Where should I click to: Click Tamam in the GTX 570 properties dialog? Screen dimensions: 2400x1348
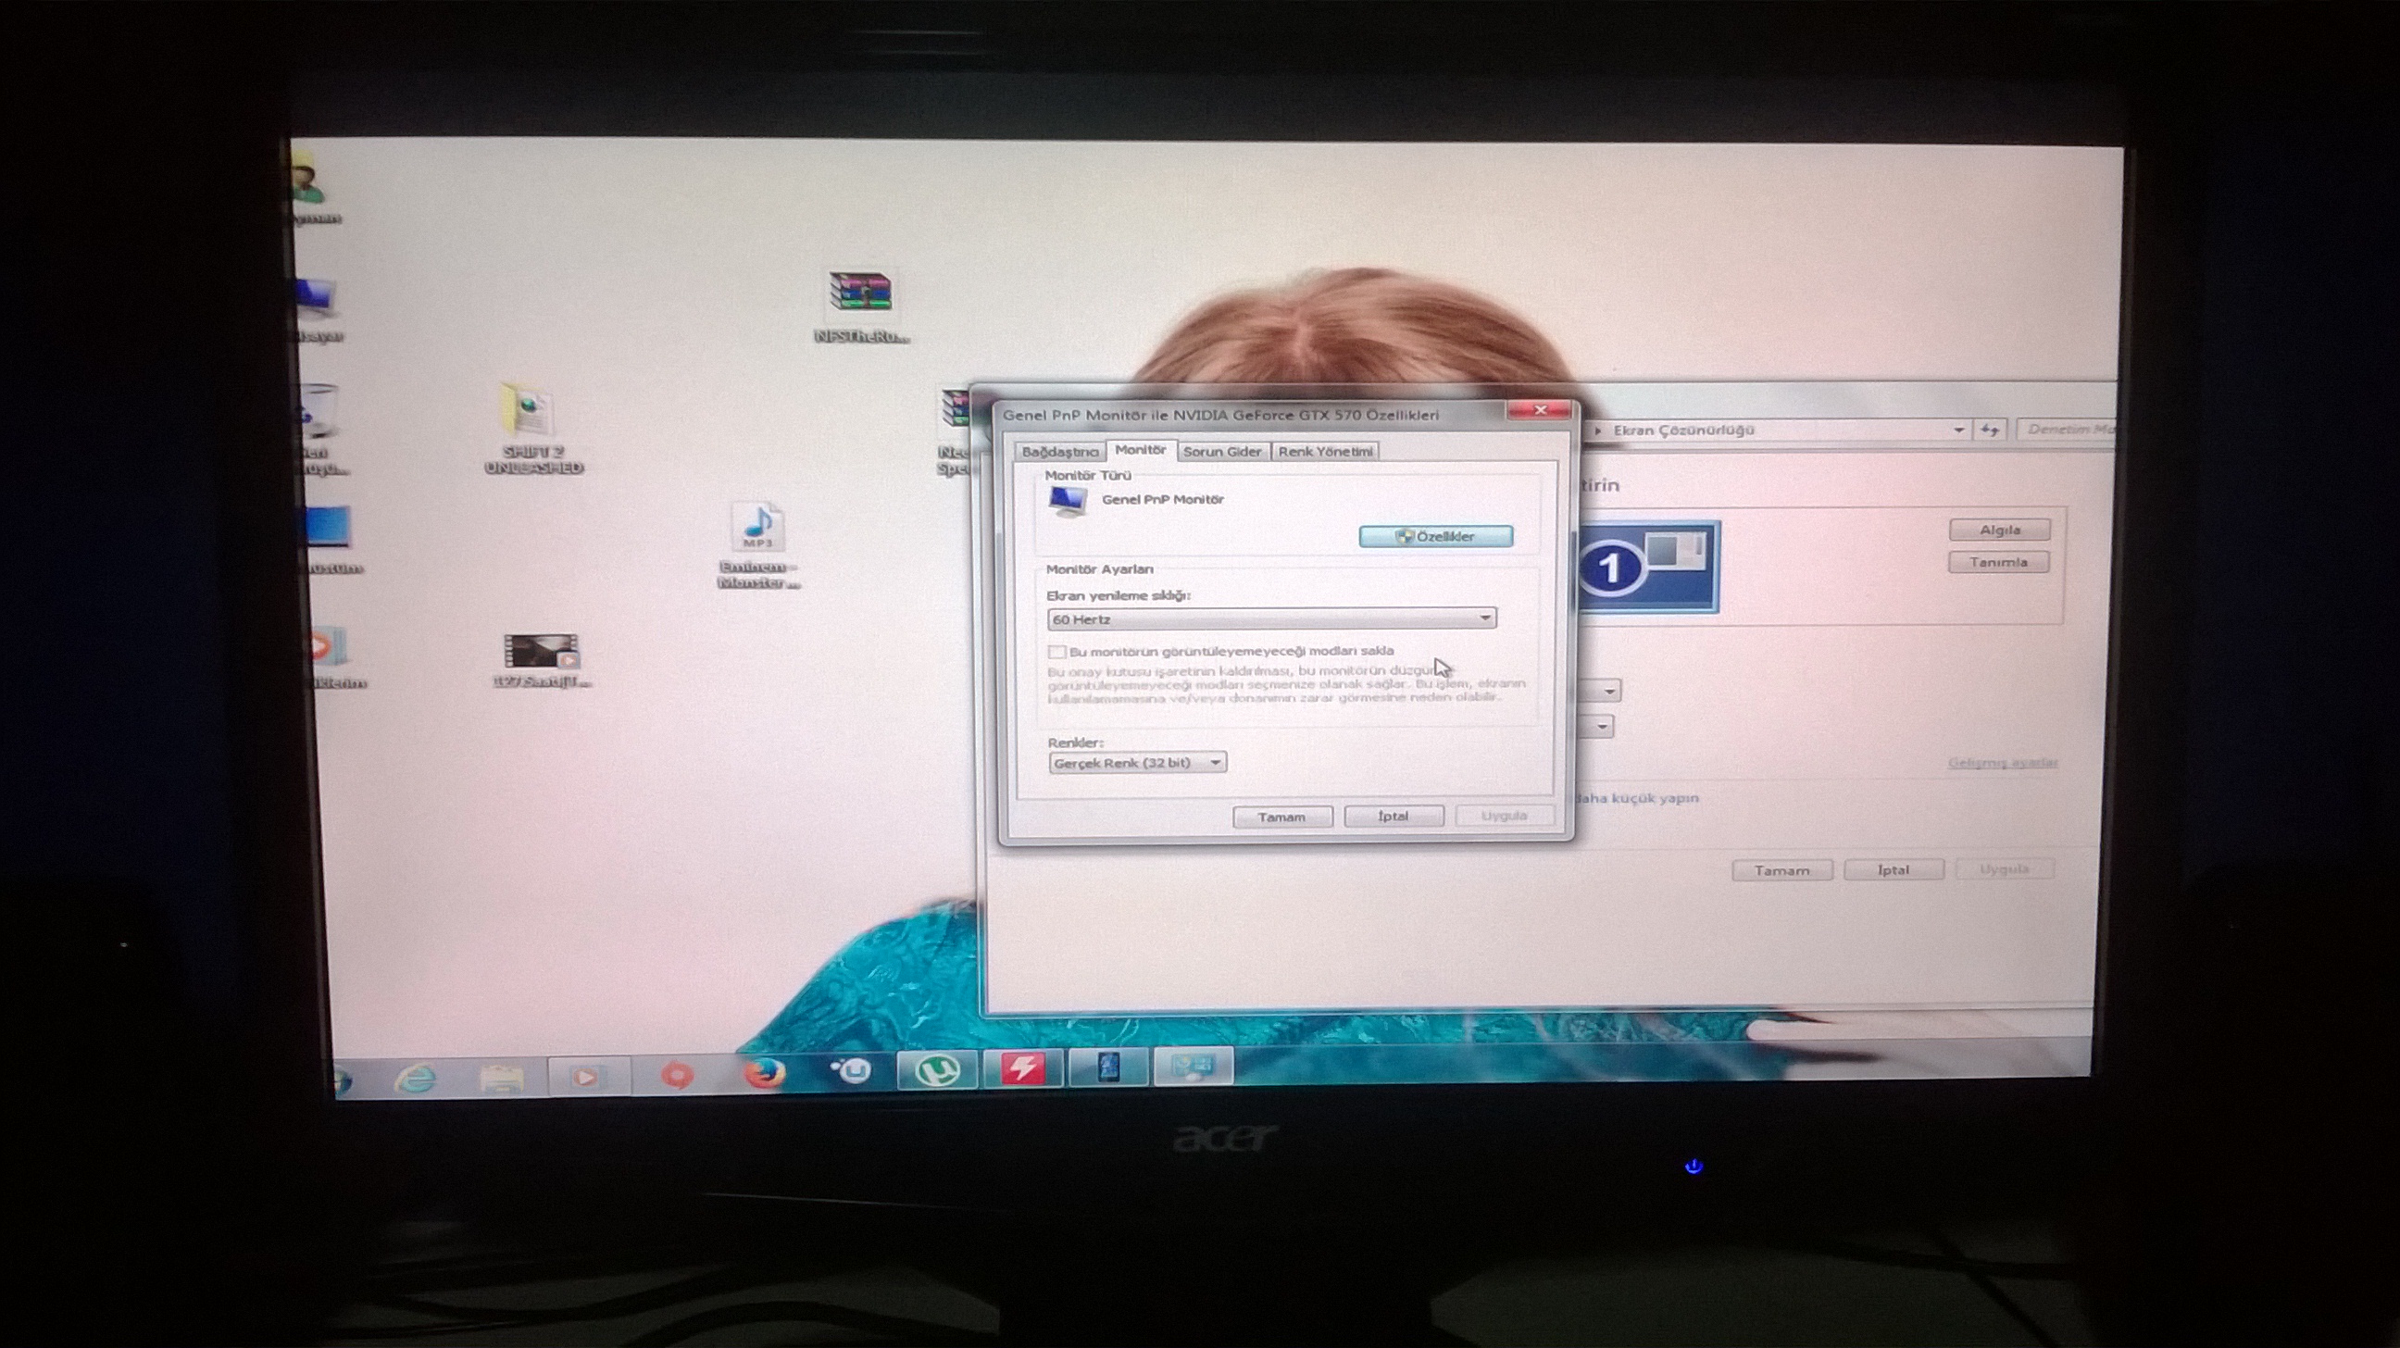click(1282, 817)
